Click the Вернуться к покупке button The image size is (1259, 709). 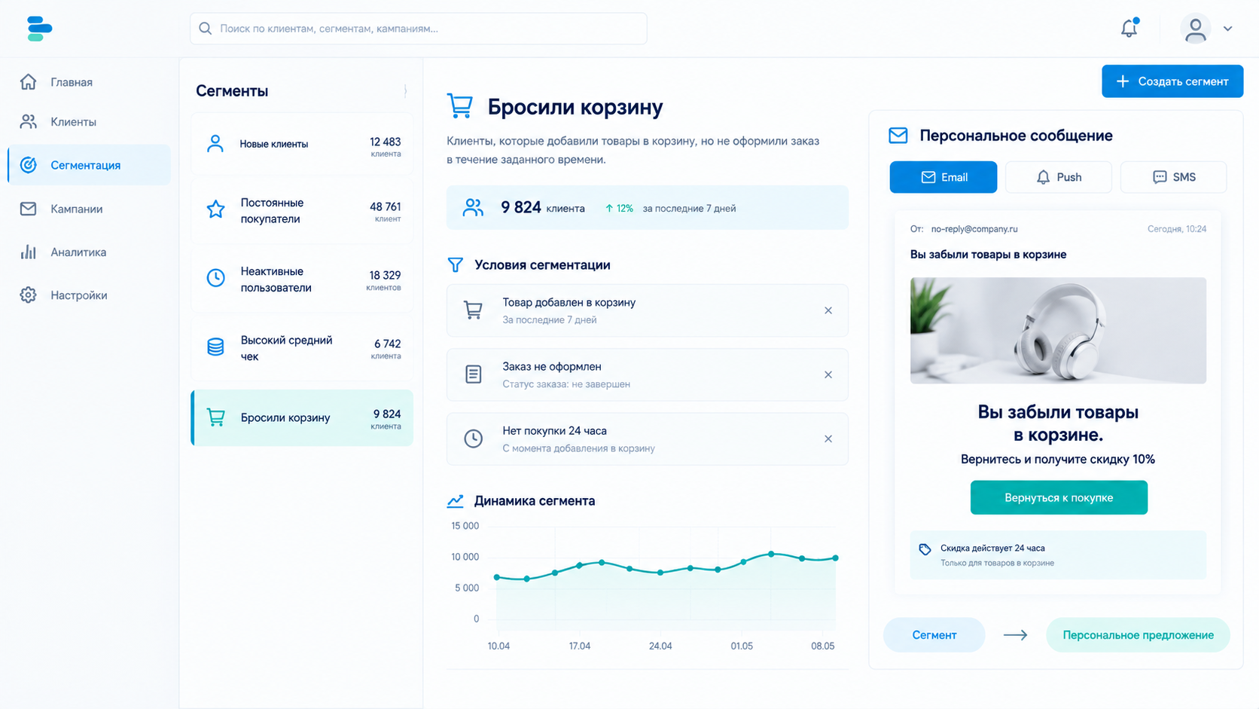(x=1059, y=497)
